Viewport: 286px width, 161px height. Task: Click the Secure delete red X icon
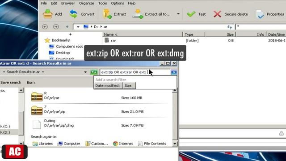click(218, 14)
